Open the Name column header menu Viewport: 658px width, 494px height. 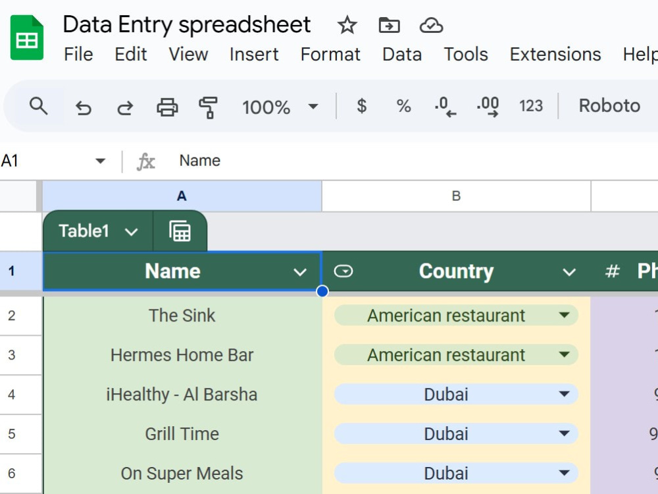(299, 272)
